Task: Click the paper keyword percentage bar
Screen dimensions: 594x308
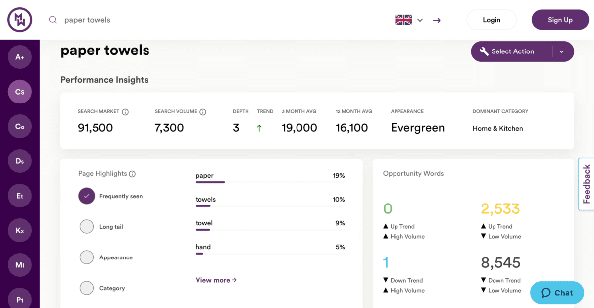Action: point(270,182)
